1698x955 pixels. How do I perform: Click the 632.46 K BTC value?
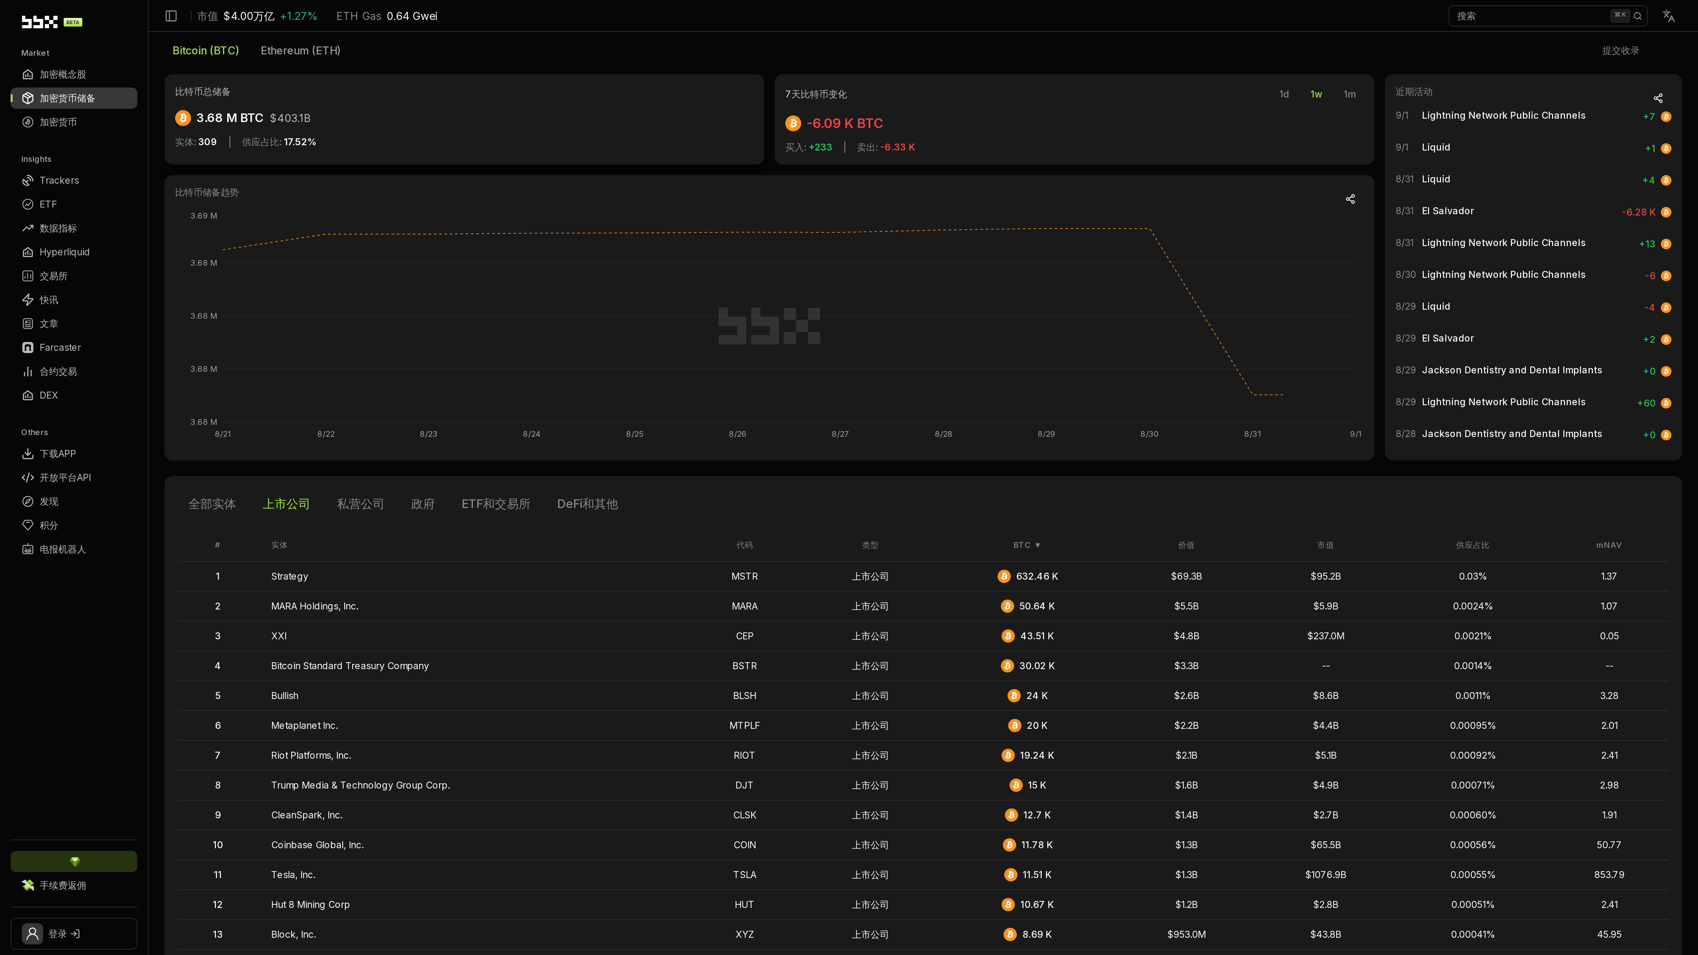[1037, 577]
